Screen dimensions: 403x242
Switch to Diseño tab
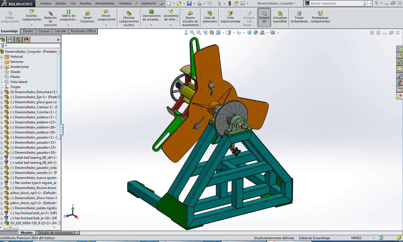pos(28,31)
